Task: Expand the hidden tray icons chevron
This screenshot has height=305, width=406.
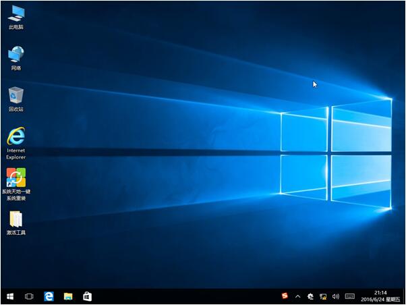Action: click(x=298, y=296)
